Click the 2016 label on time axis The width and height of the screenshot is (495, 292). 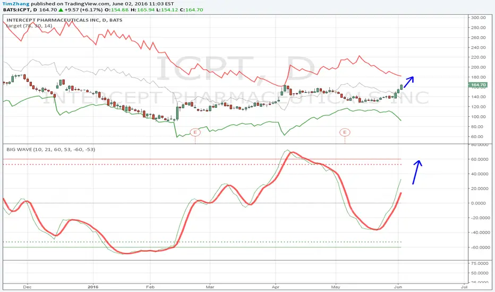(x=93, y=287)
